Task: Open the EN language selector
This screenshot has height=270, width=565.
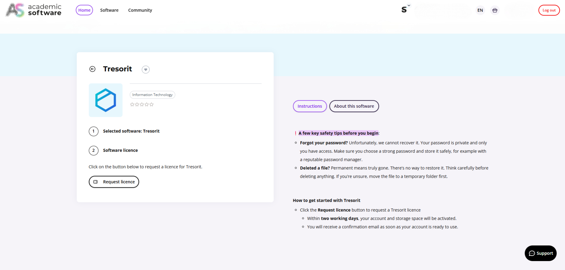Action: [480, 10]
